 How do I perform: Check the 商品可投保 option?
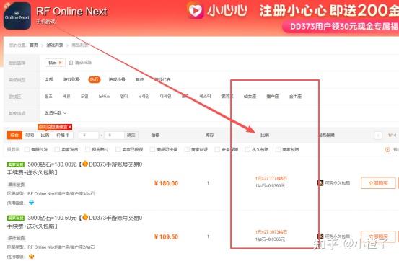(152, 149)
